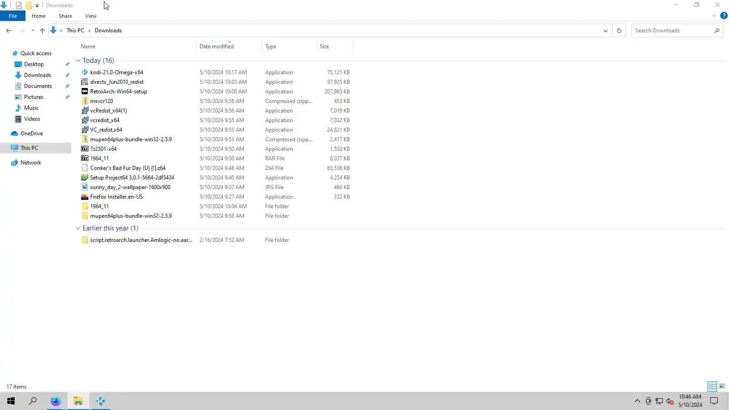This screenshot has height=410, width=729.
Task: Show hidden system tray icons
Action: pyautogui.click(x=637, y=401)
